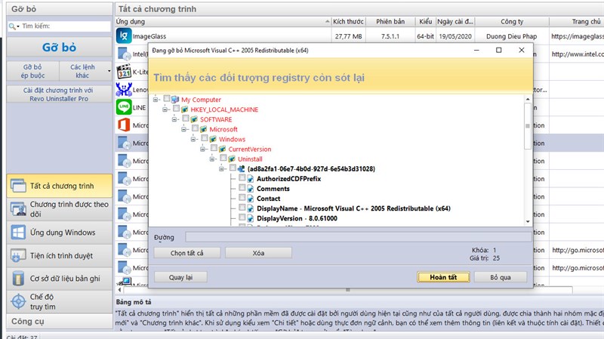Click the Cơ sở dữ liệu bản ghi icon

[x=17, y=279]
